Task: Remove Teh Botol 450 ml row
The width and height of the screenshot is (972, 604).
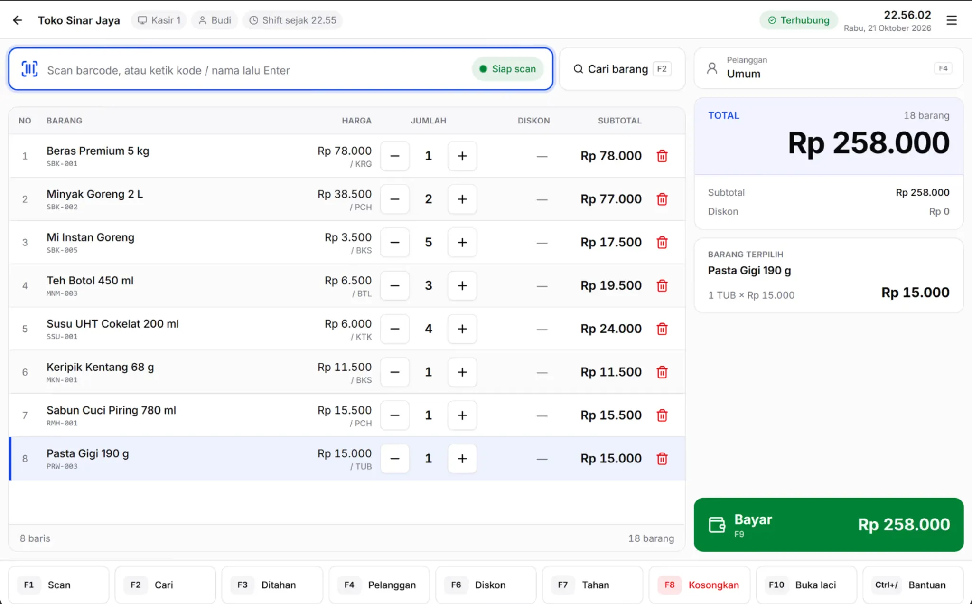Action: pos(662,285)
